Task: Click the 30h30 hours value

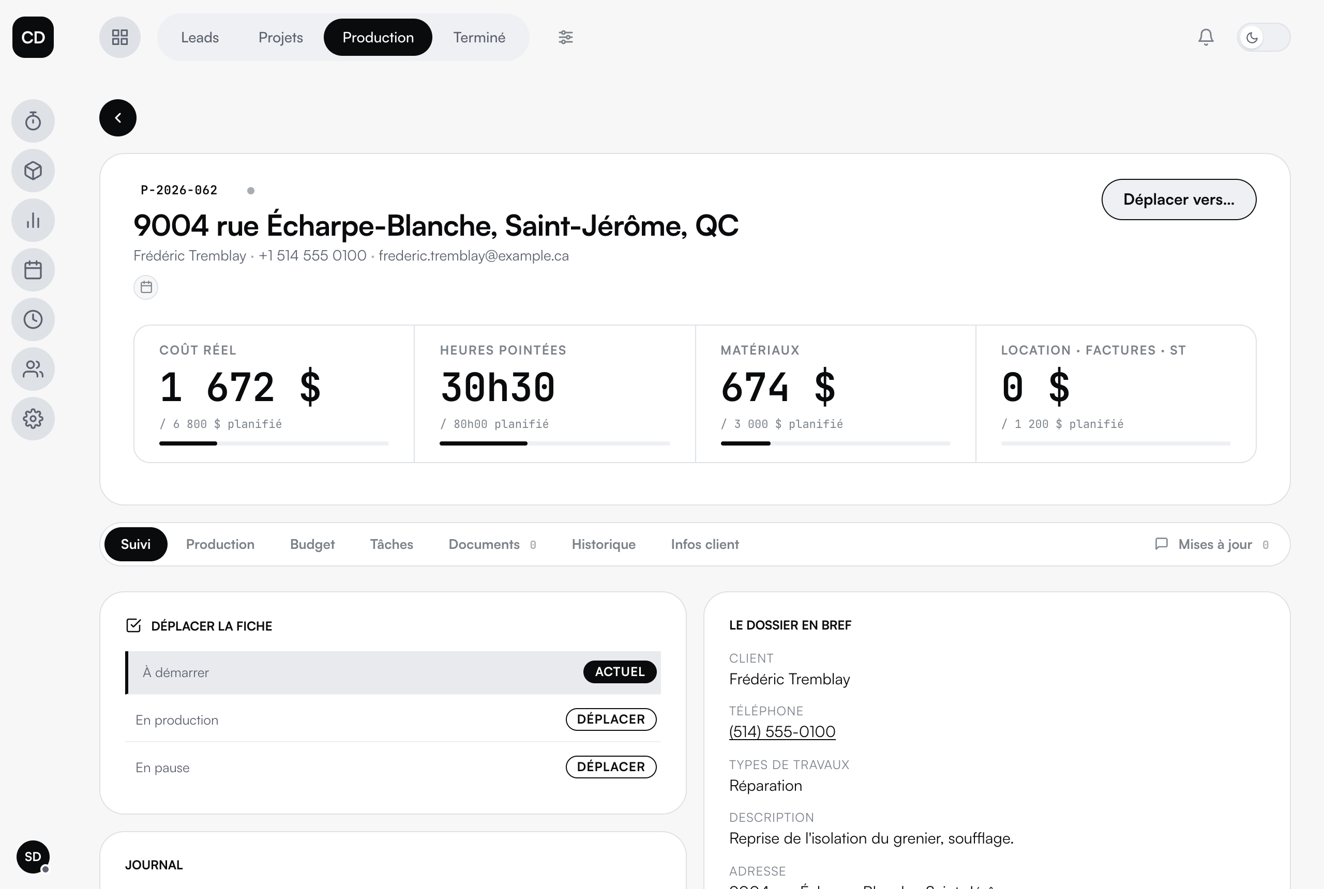Action: 498,387
